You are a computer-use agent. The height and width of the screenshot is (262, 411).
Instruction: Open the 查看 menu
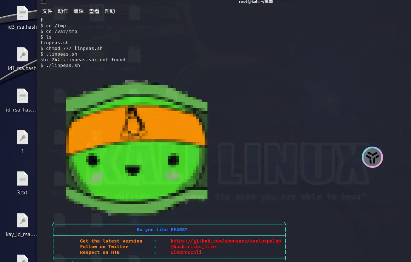(94, 11)
